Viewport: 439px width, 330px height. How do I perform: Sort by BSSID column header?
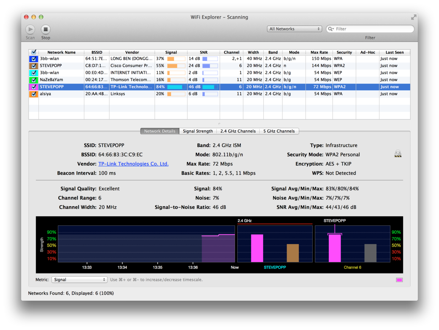(97, 52)
